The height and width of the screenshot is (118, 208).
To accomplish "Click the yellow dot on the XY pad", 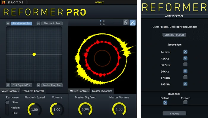I will pyautogui.click(x=34, y=54).
